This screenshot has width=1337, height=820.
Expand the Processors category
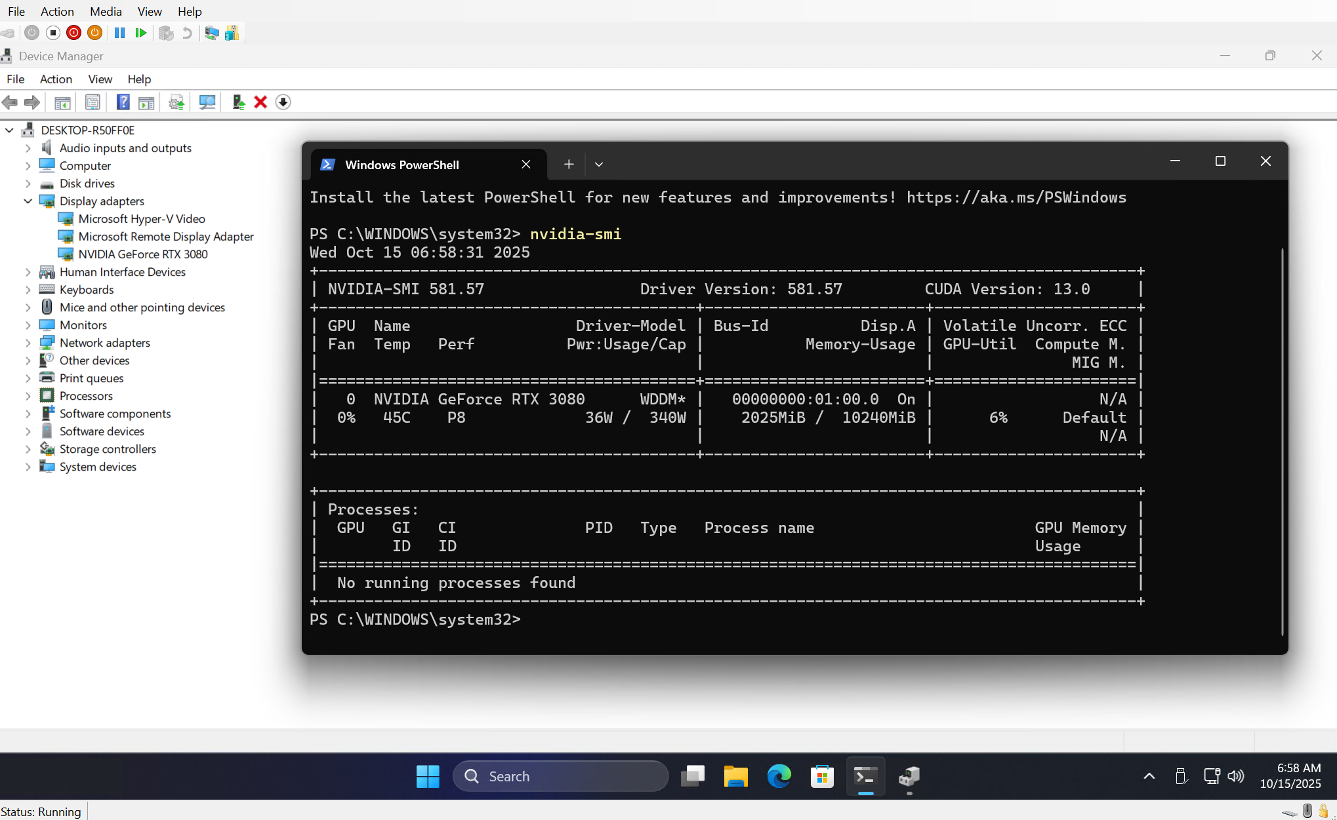pyautogui.click(x=28, y=396)
